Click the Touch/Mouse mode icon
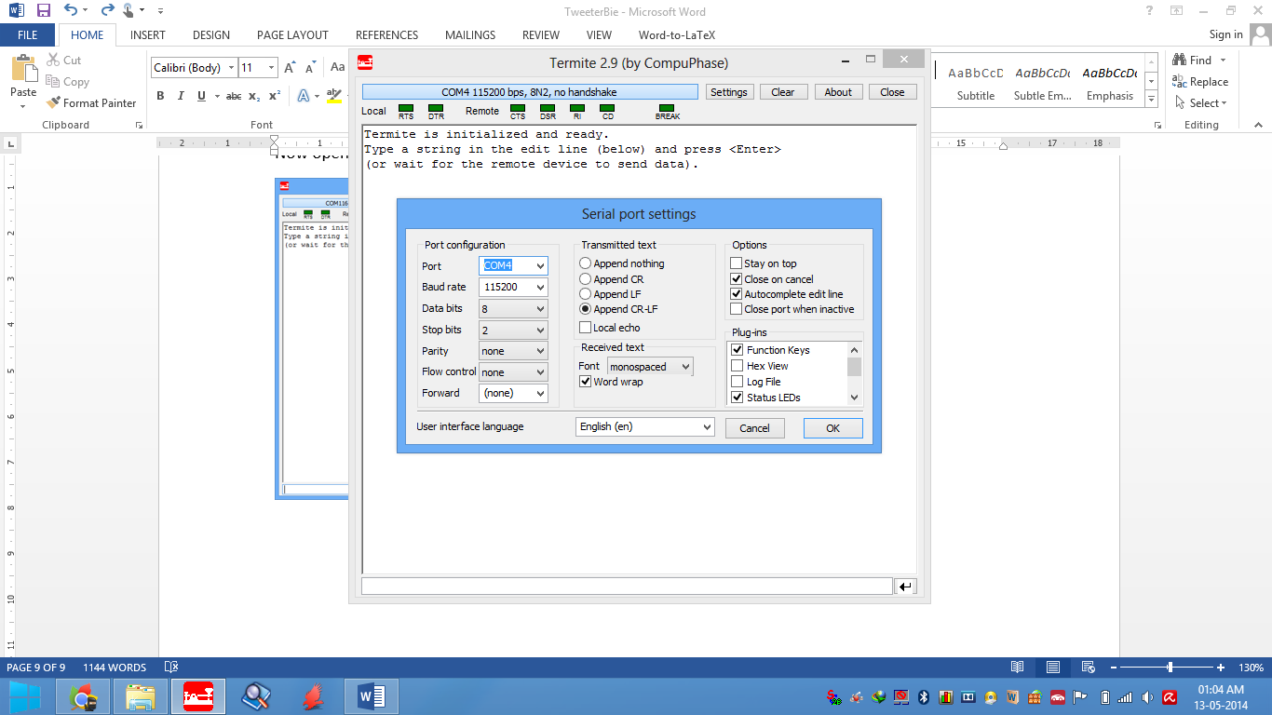This screenshot has width=1272, height=715. click(129, 11)
